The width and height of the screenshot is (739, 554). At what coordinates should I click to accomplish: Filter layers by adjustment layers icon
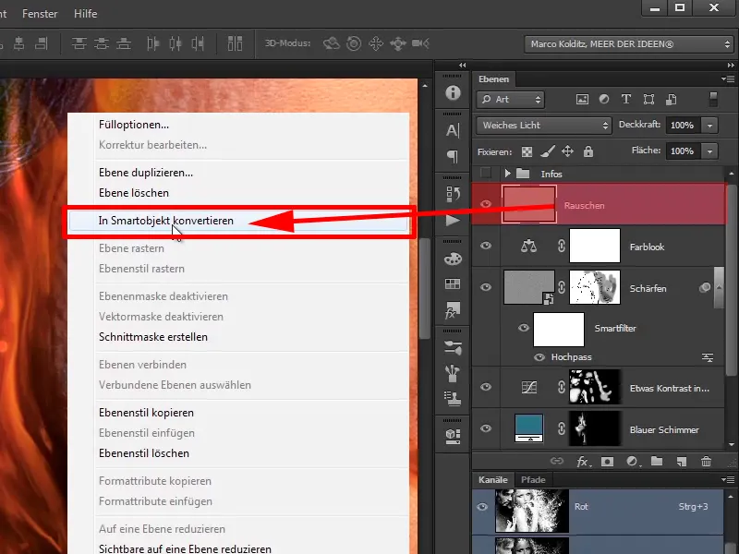[604, 100]
